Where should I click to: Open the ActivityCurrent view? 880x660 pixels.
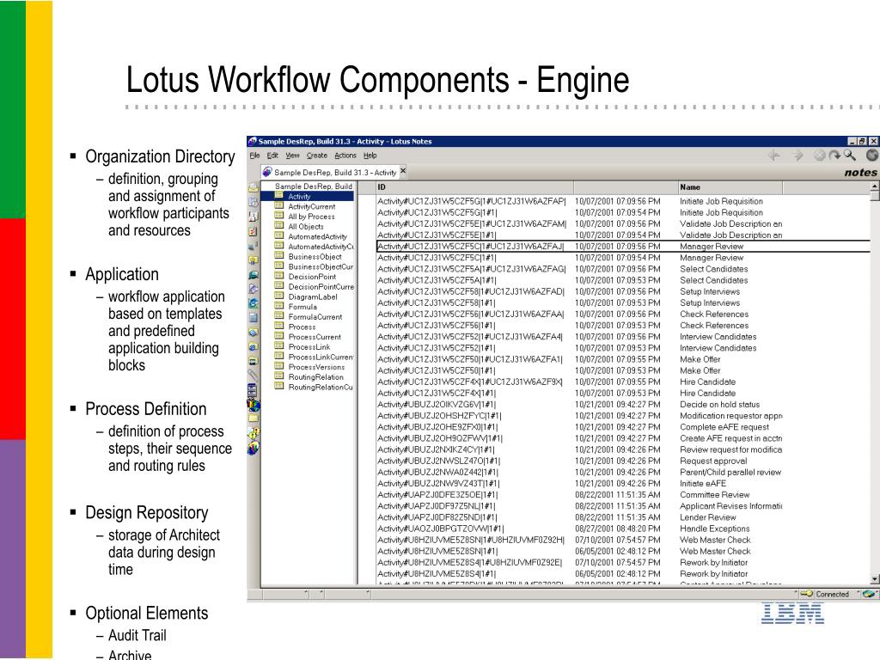click(x=311, y=206)
